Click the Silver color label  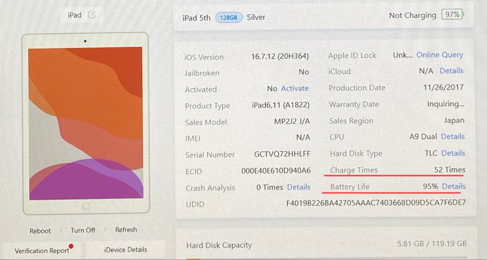(x=256, y=17)
